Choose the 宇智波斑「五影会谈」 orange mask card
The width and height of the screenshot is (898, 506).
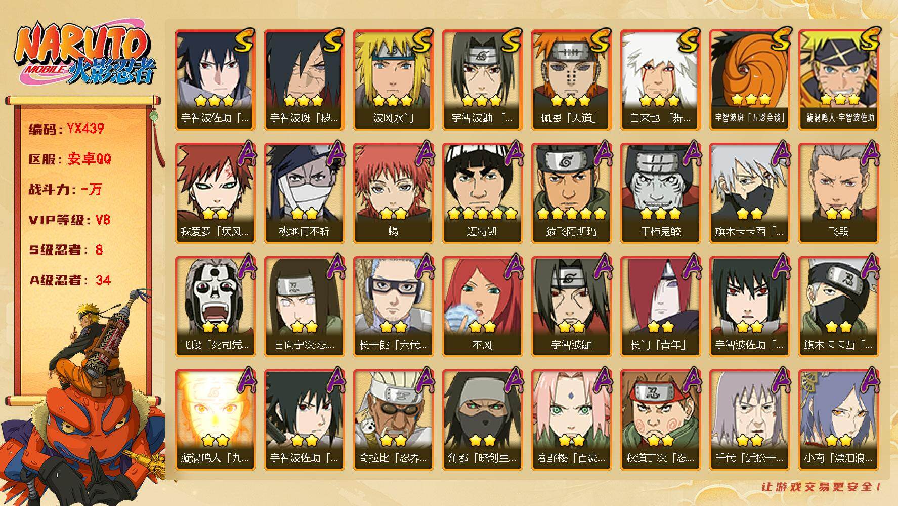pyautogui.click(x=749, y=79)
